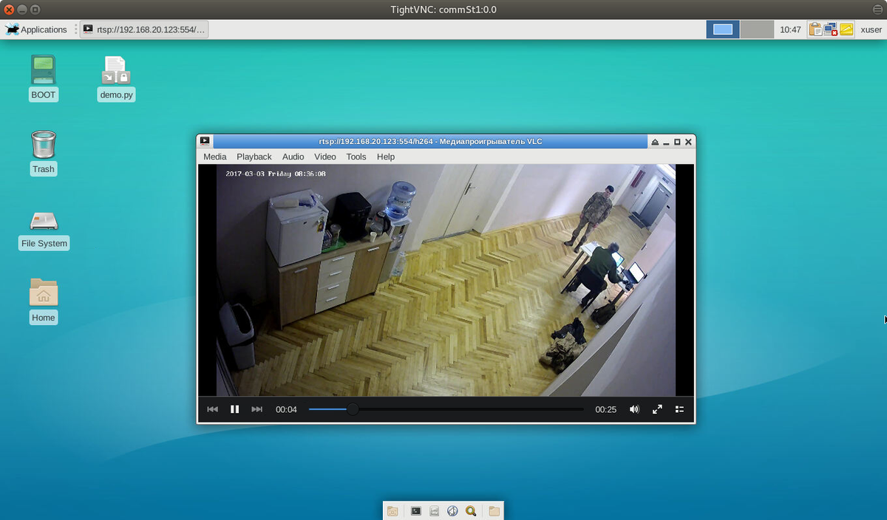Open the folder icon at dock end

pyautogui.click(x=494, y=511)
